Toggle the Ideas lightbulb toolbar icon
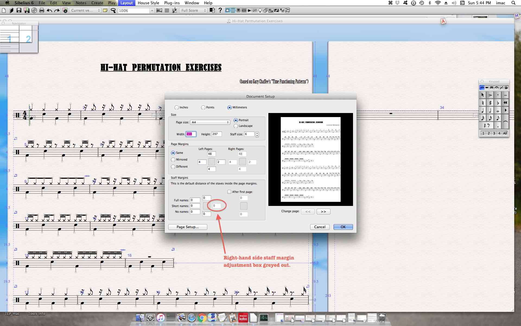Screen dimensions: 521x326 (260, 10)
